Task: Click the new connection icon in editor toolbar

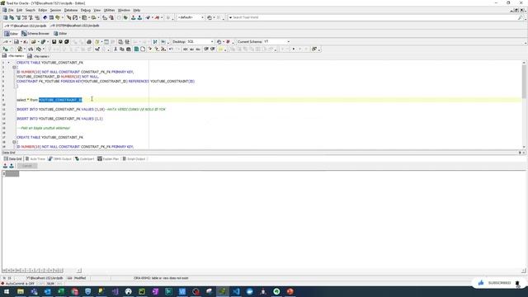Action: coord(6,42)
